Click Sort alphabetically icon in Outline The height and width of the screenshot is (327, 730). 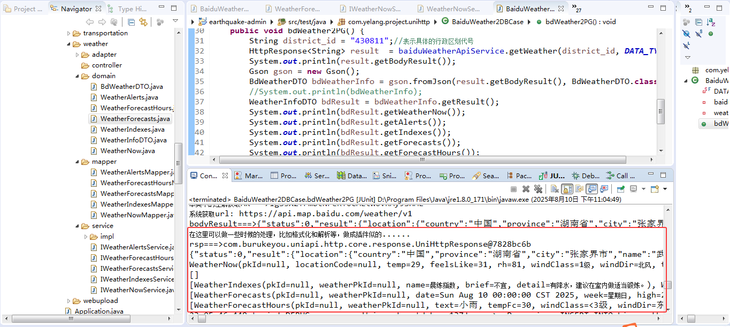tap(711, 22)
